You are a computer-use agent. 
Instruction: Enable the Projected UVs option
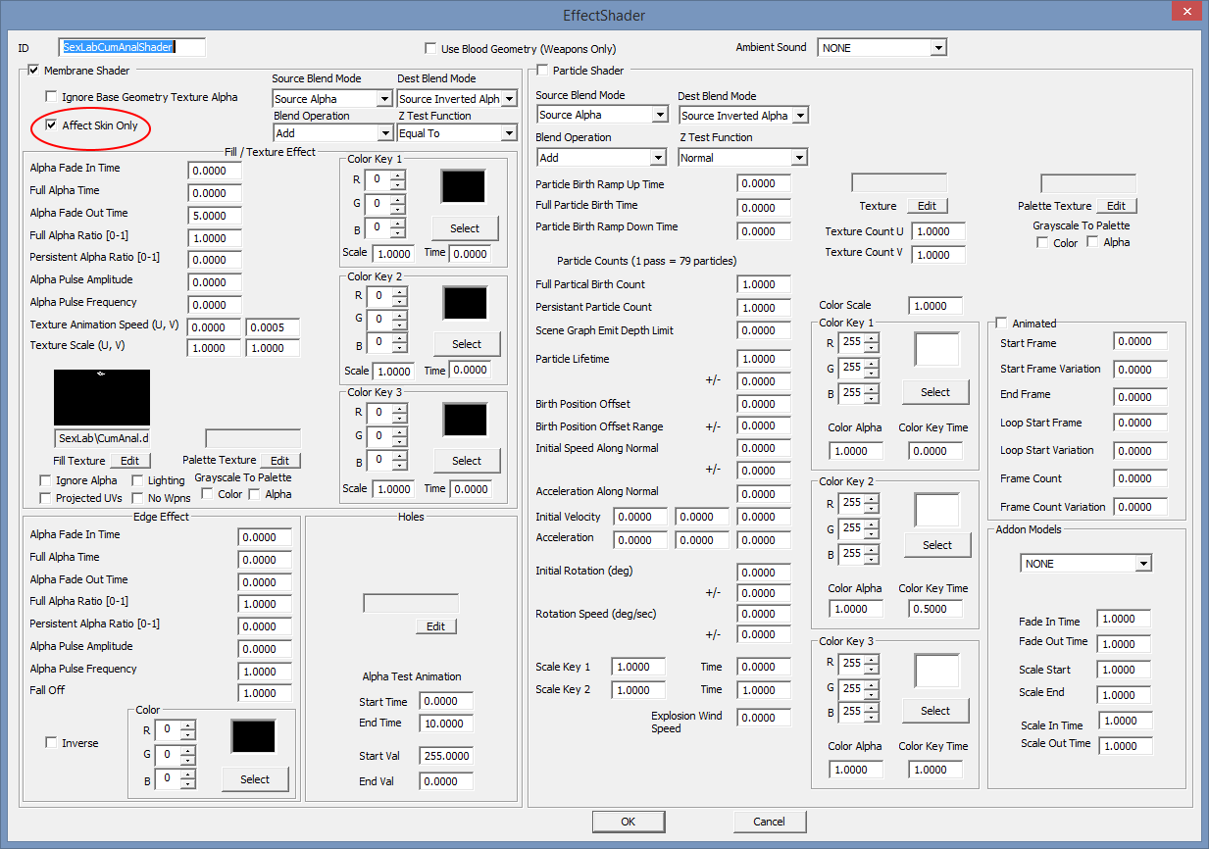(45, 498)
